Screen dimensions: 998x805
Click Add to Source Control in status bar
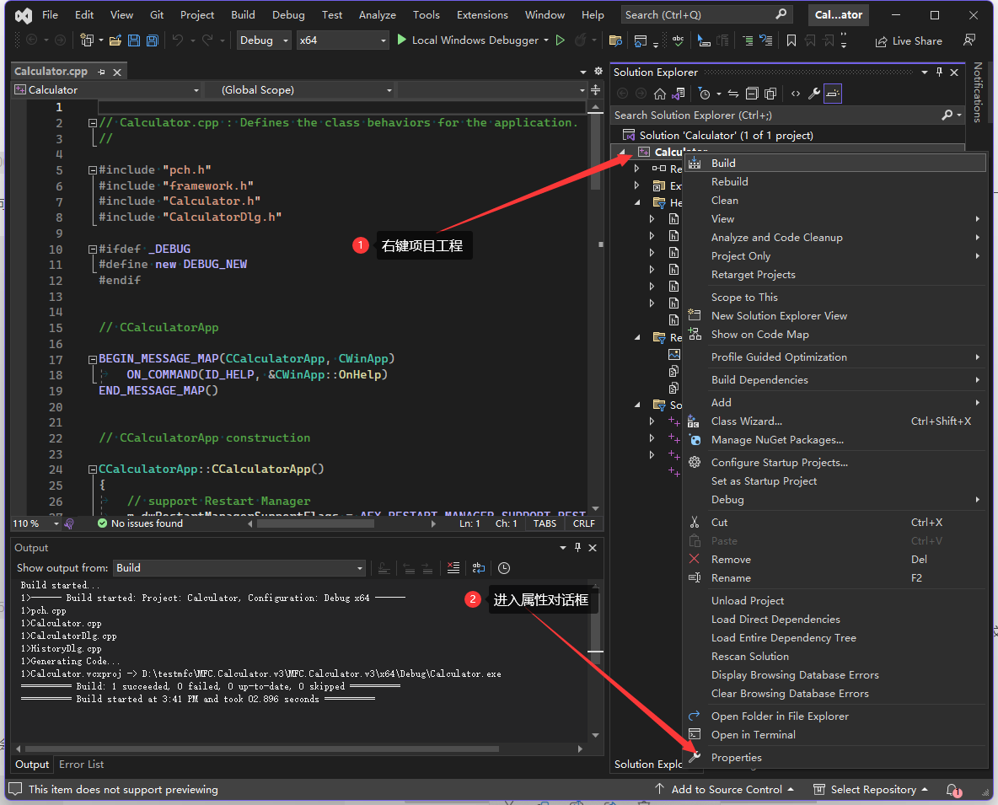coord(726,790)
